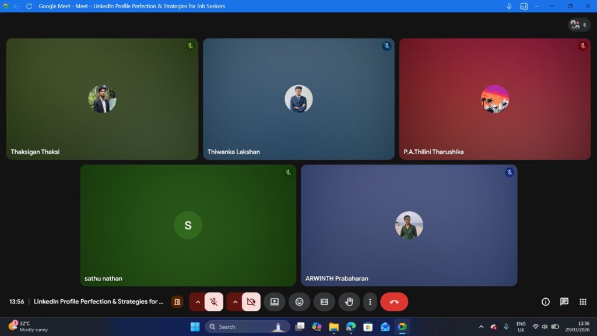Viewport: 597px width, 336px height.
Task: Show meeting details info icon
Action: tap(546, 302)
